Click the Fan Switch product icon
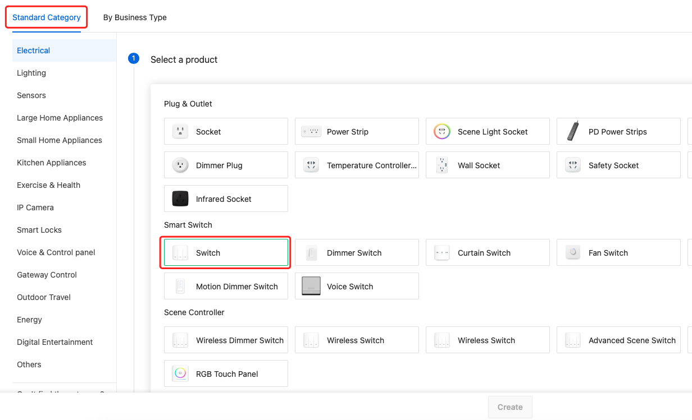The image size is (692, 420). [x=573, y=253]
